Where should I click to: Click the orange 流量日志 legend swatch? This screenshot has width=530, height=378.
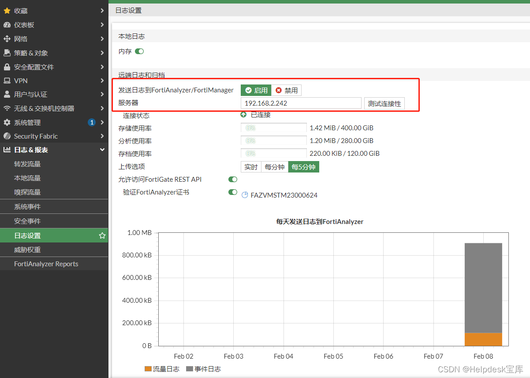click(x=148, y=369)
